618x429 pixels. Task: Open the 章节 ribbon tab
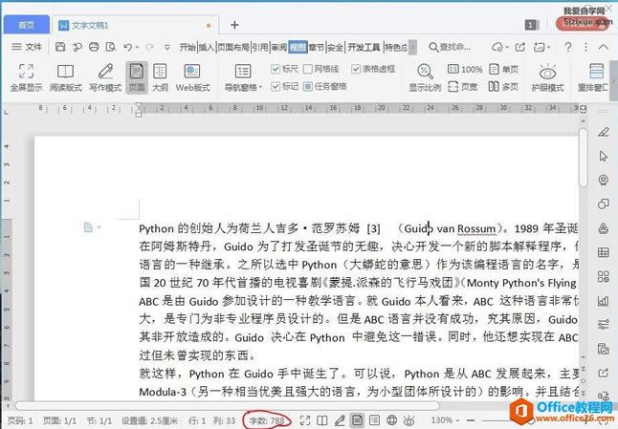(x=317, y=47)
